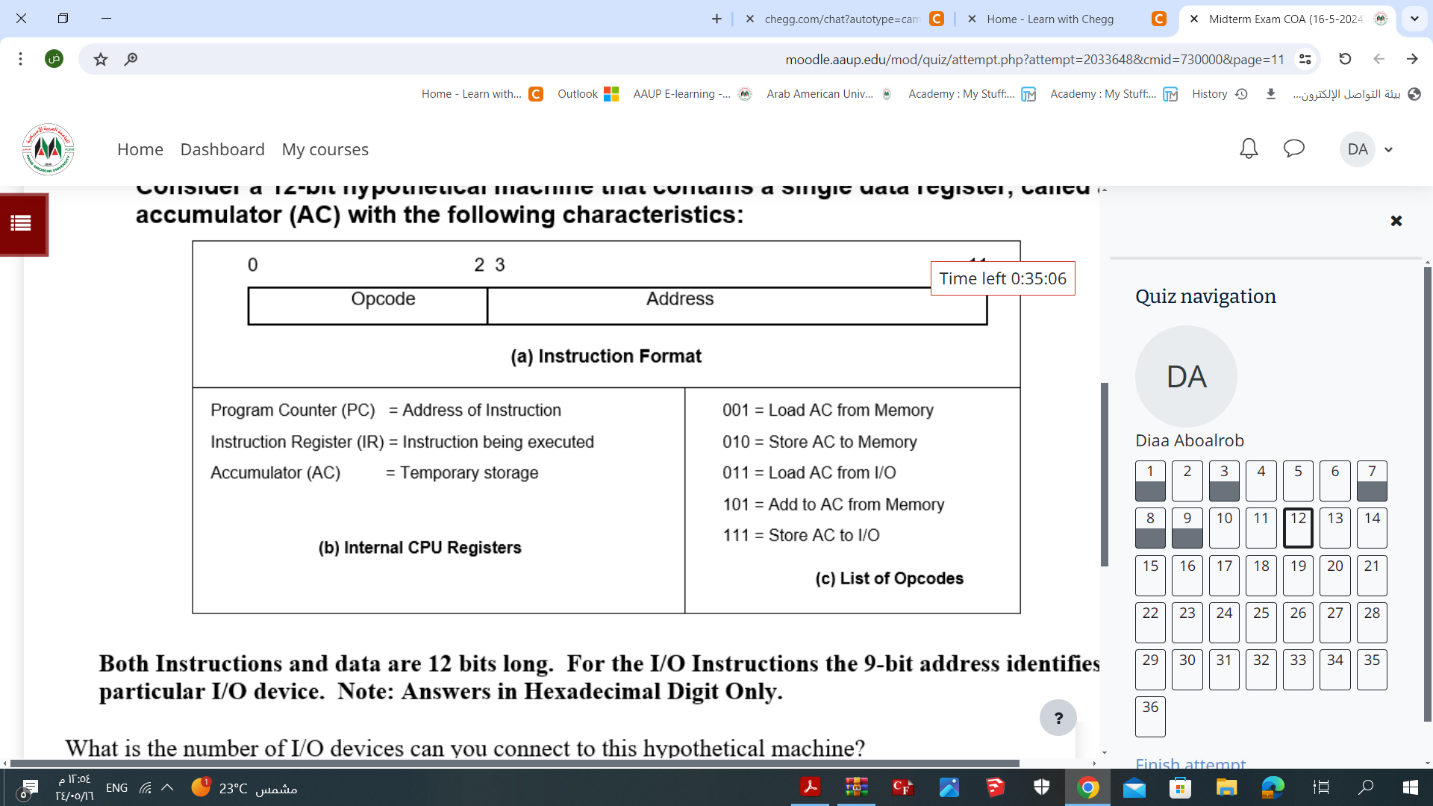Viewport: 1433px width, 806px height.
Task: Bookmark page with the star icon
Action: pos(101,59)
